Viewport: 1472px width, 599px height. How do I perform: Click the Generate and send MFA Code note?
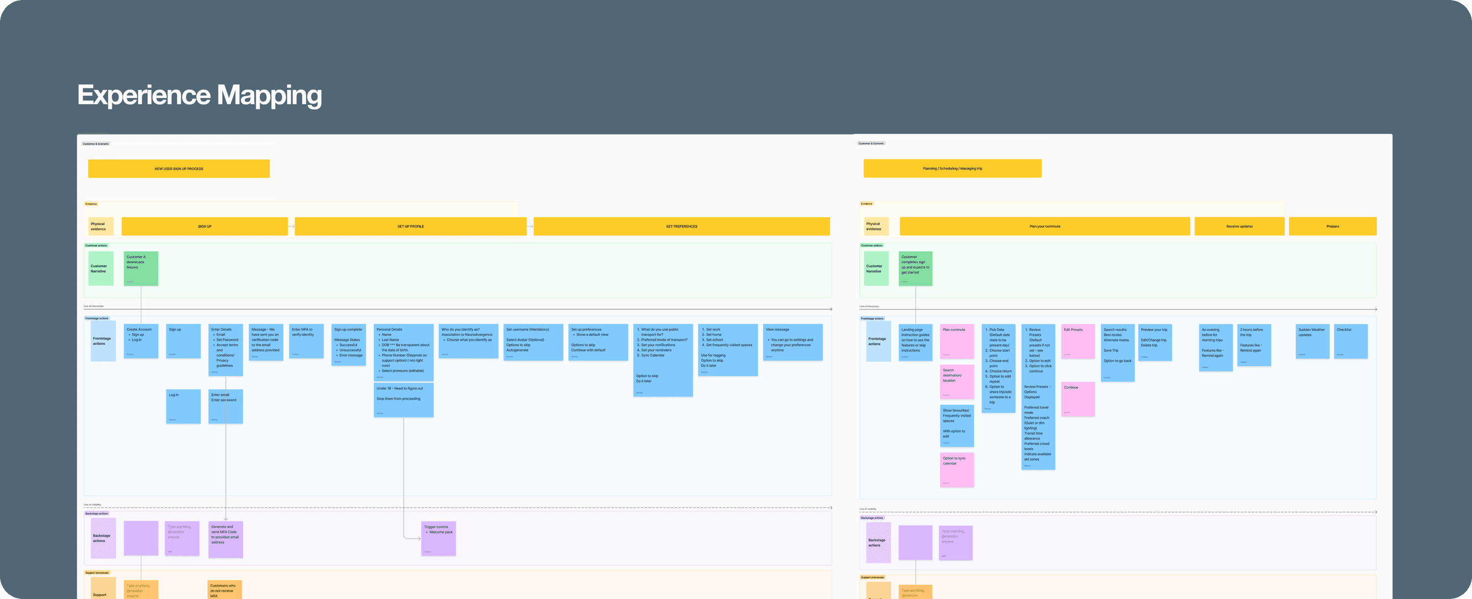tap(226, 539)
